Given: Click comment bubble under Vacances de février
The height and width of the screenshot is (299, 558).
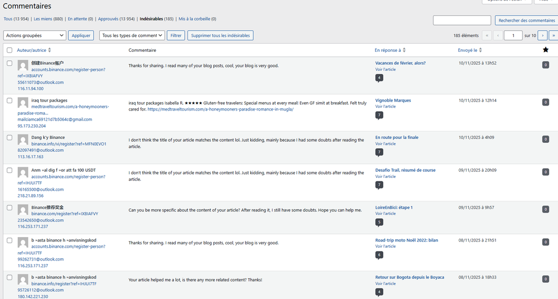Looking at the screenshot, I should (x=379, y=78).
